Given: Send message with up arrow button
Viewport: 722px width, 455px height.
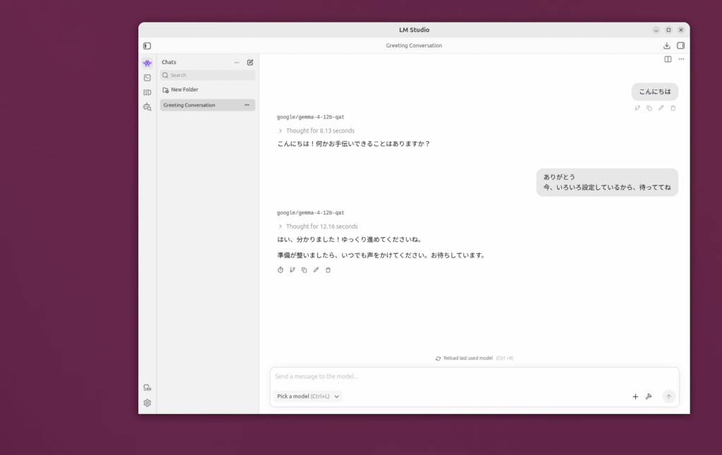Looking at the screenshot, I should [668, 396].
